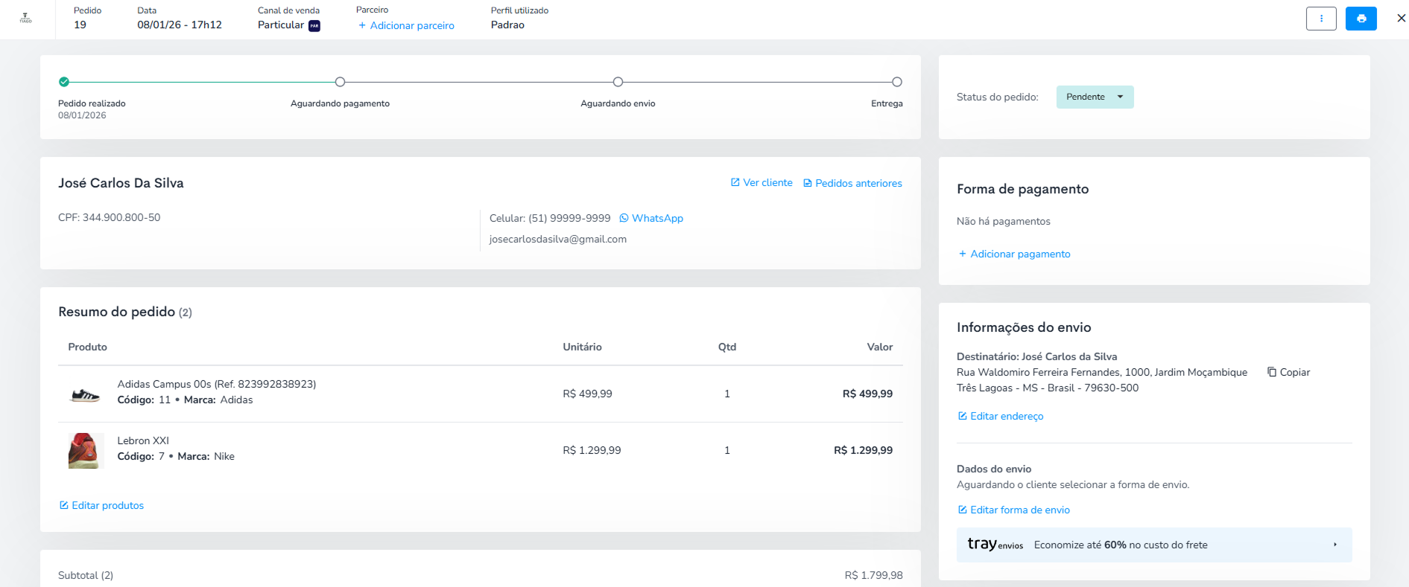Click the Pedido realizado green check marker

point(64,82)
